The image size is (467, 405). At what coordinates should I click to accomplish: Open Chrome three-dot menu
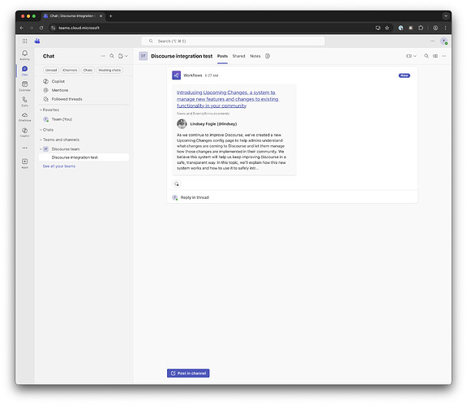click(x=445, y=28)
